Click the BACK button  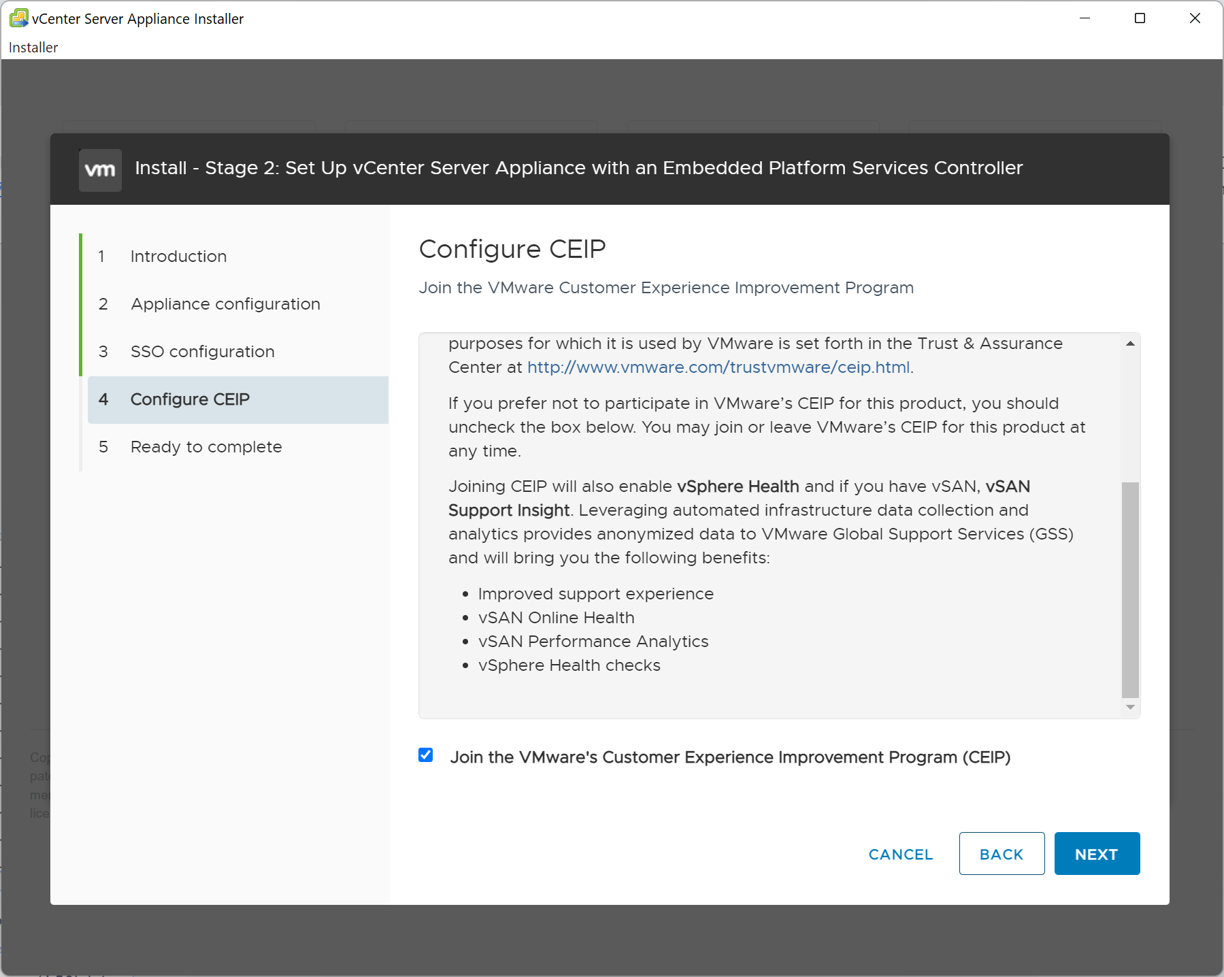(1002, 854)
